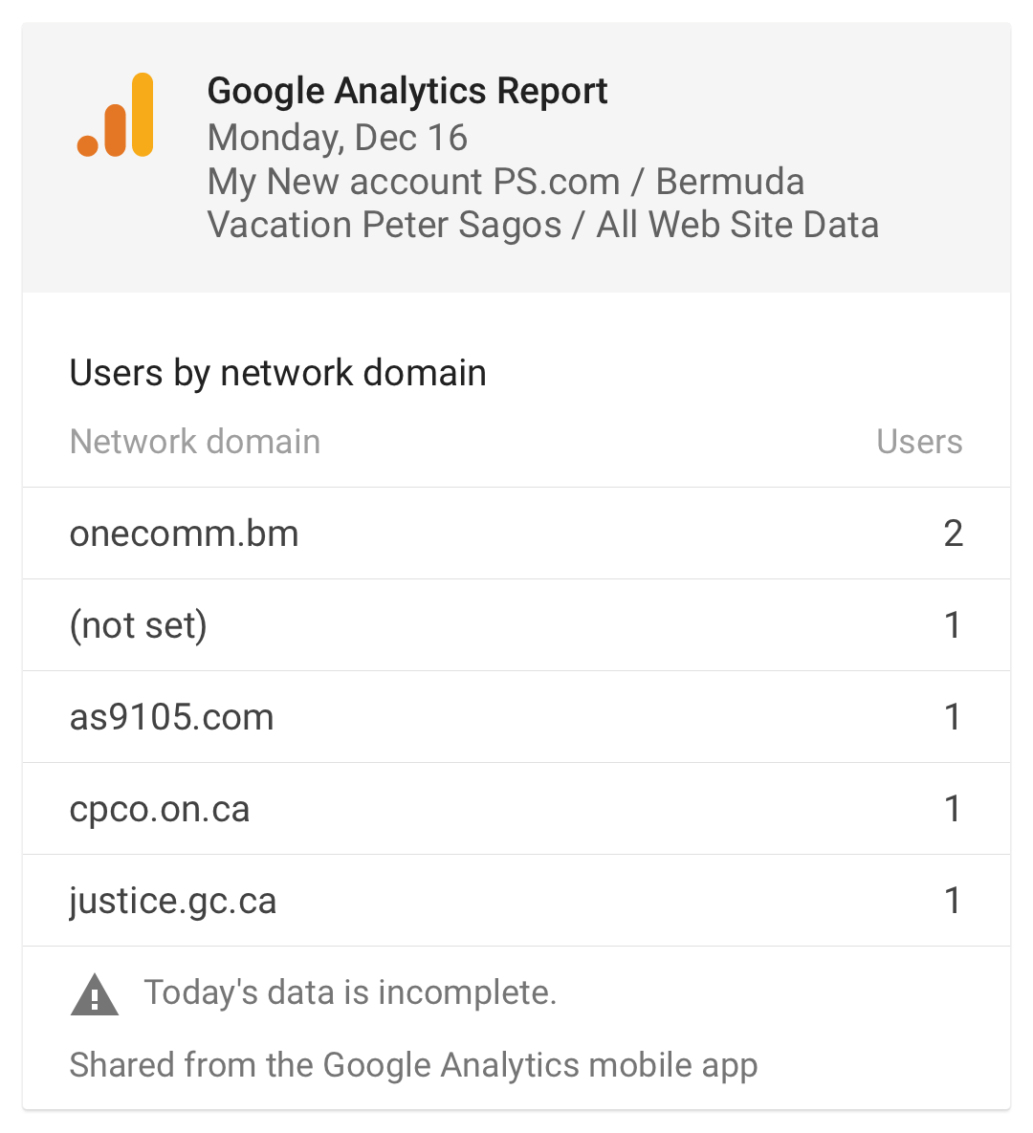1033x1133 pixels.
Task: Click the My New account PS.com property line
Action: 505,182
